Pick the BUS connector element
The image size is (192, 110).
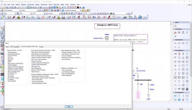pos(175,33)
